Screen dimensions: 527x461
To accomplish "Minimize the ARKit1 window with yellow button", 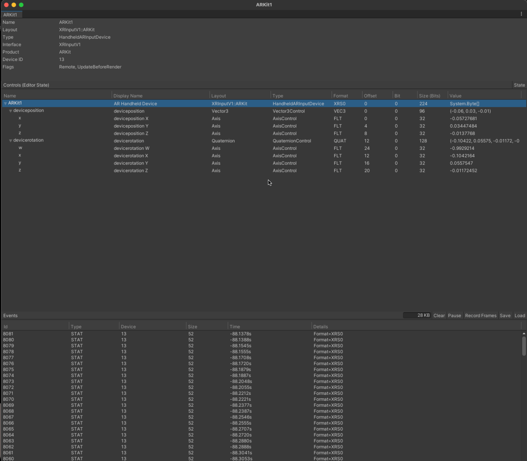I will tap(14, 5).
